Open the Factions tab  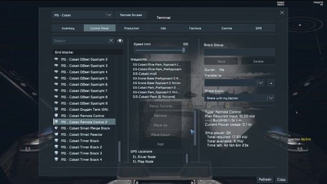pyautogui.click(x=195, y=28)
